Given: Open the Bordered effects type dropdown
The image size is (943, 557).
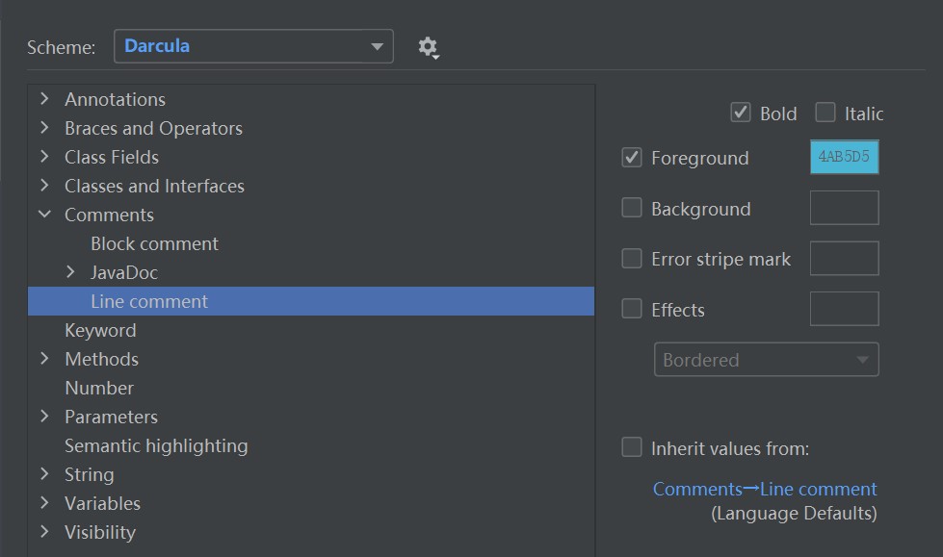Looking at the screenshot, I should tap(766, 360).
